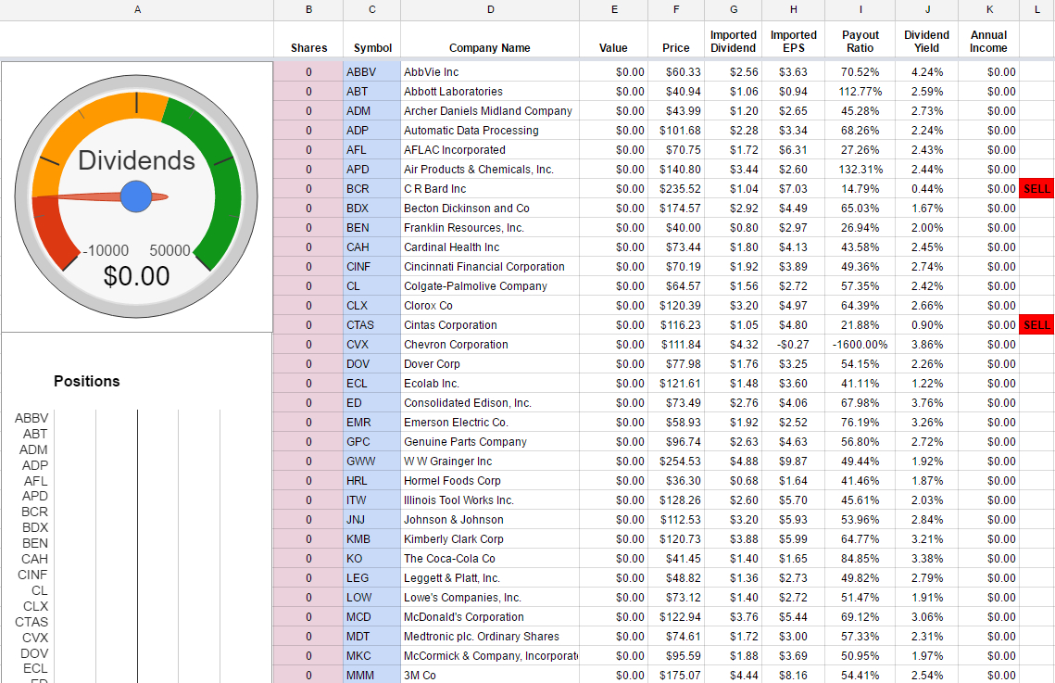Image resolution: width=1055 pixels, height=683 pixels.
Task: Click the $254.53 price for W W Grainger
Action: click(x=676, y=462)
